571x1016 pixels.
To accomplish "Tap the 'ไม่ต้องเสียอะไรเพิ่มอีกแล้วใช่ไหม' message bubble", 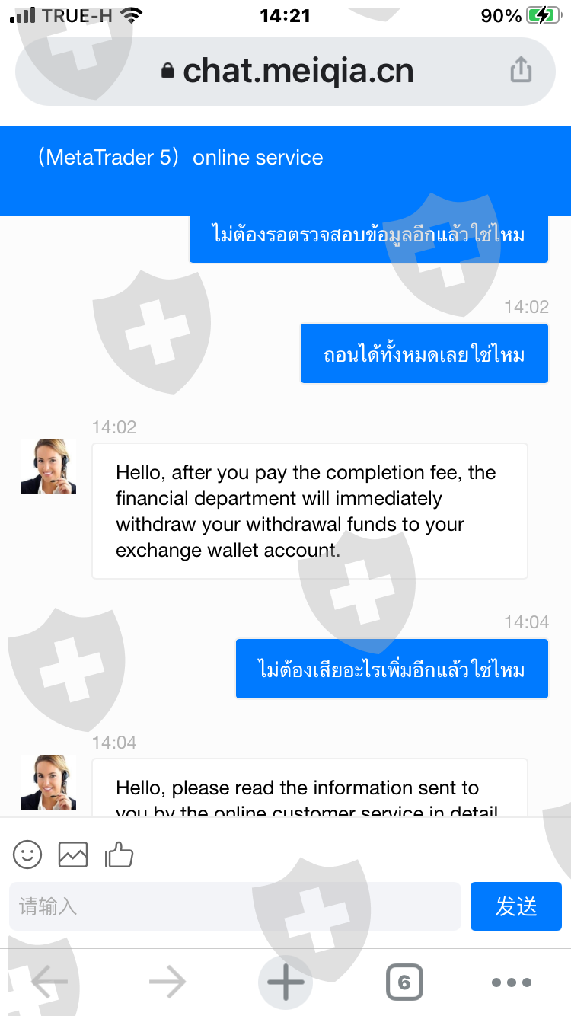I will point(391,669).
